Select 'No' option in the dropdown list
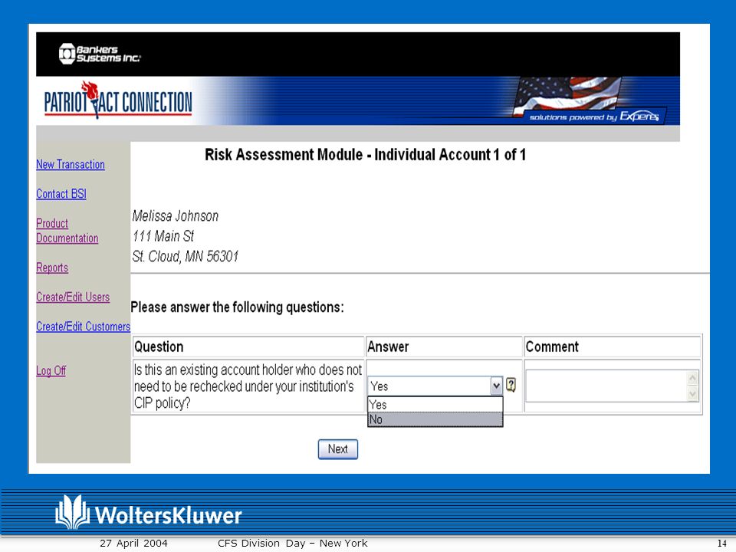 point(435,419)
